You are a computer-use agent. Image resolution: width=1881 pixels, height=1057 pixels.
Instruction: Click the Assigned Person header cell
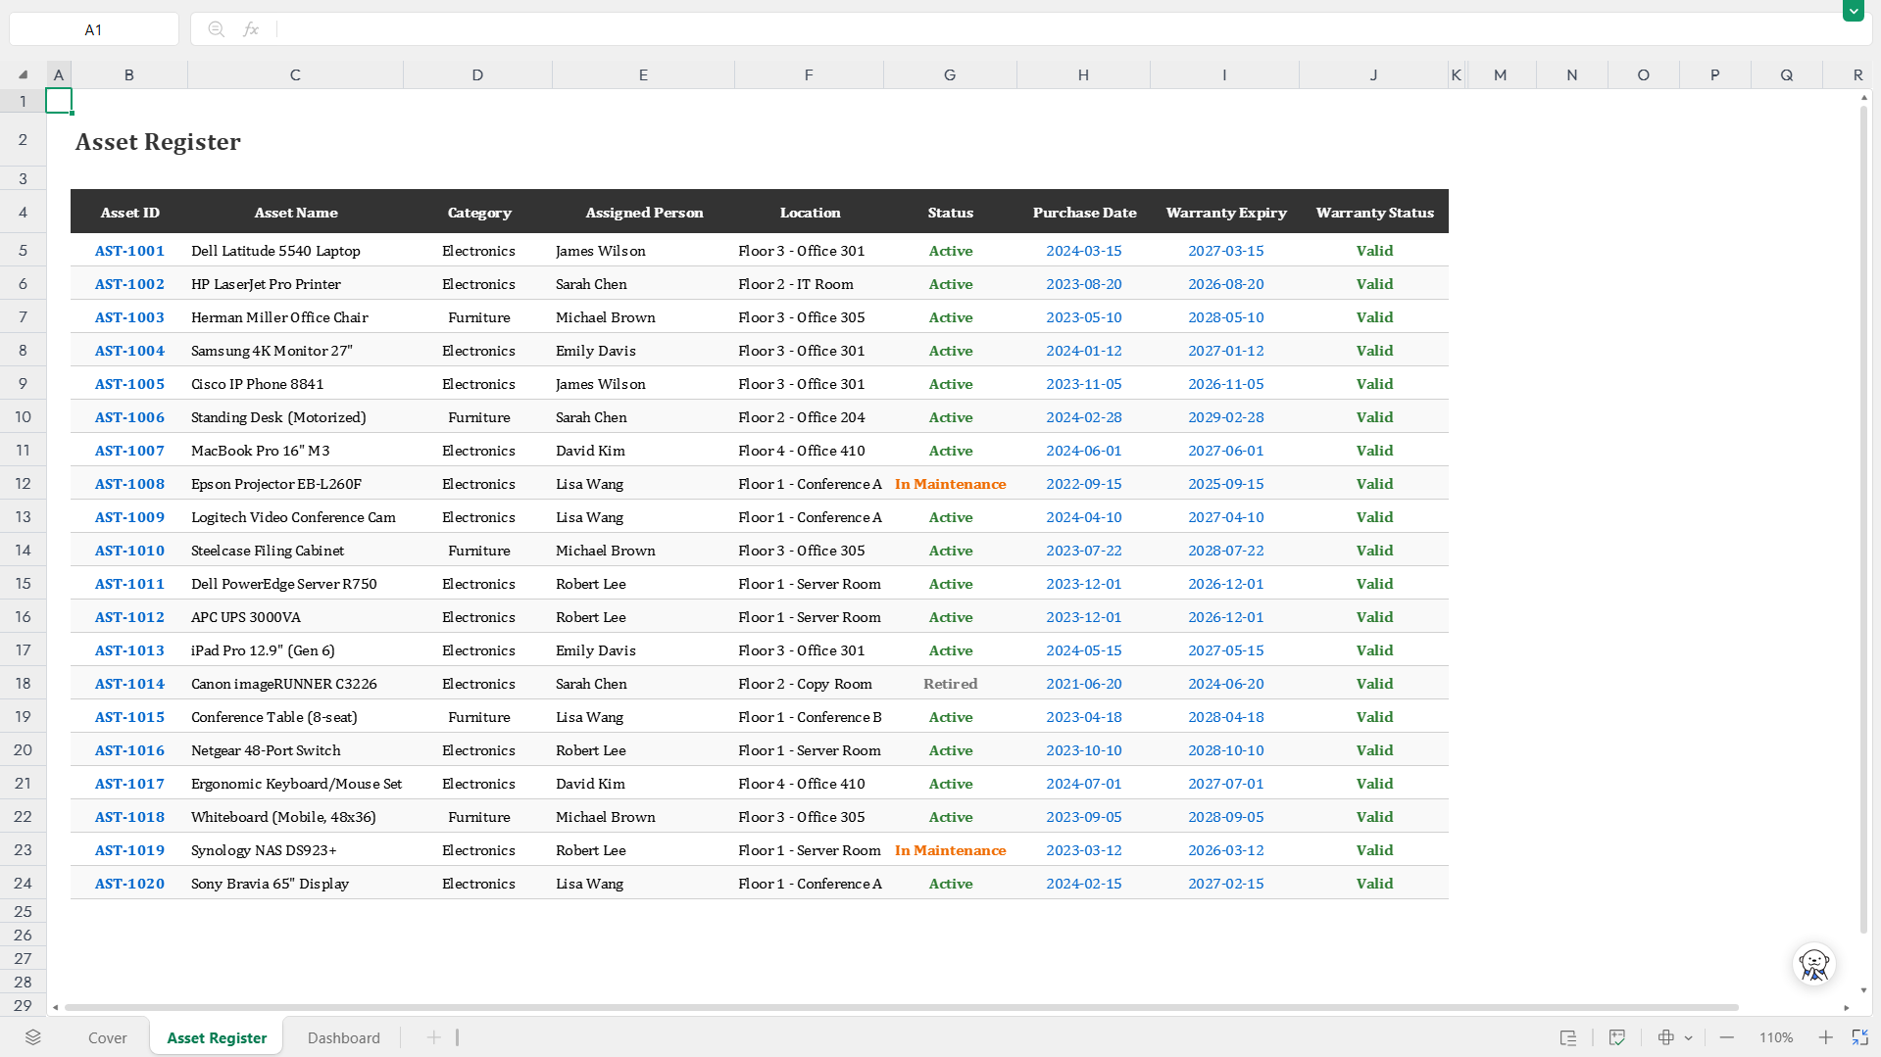(x=644, y=212)
